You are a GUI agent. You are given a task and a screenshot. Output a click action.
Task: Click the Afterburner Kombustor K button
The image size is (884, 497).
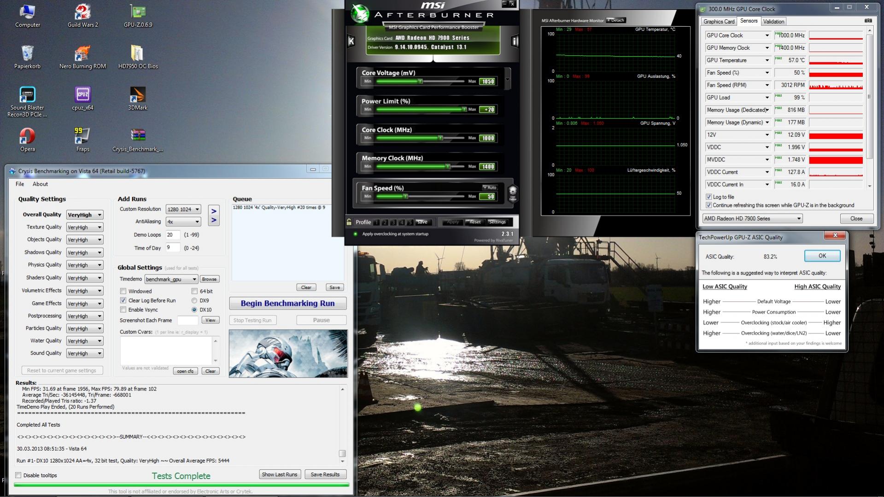351,41
